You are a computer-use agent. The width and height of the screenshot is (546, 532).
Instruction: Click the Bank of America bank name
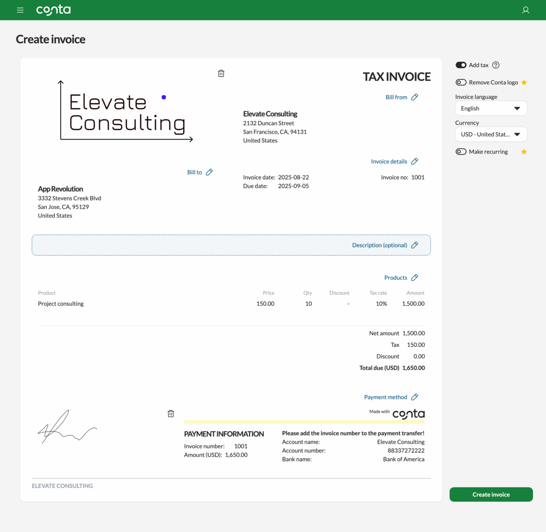pyautogui.click(x=404, y=459)
